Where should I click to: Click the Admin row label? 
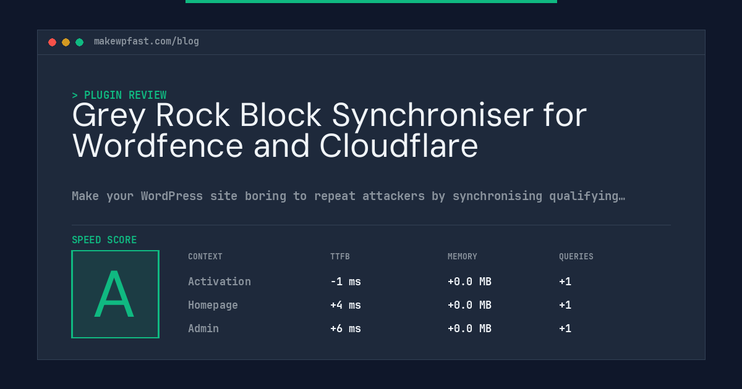(203, 328)
